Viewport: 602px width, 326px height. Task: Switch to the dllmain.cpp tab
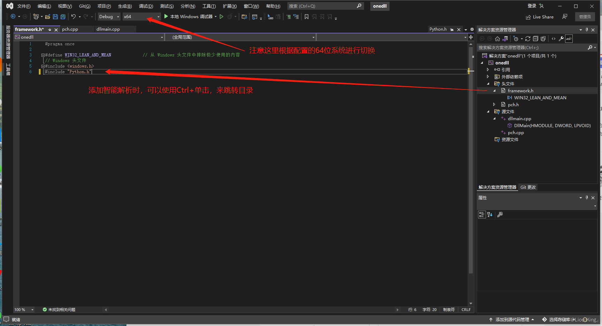108,29
